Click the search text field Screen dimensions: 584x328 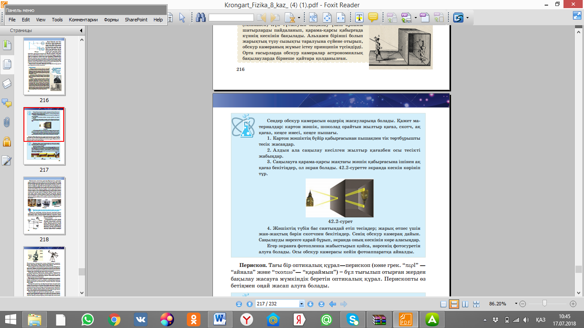(231, 18)
